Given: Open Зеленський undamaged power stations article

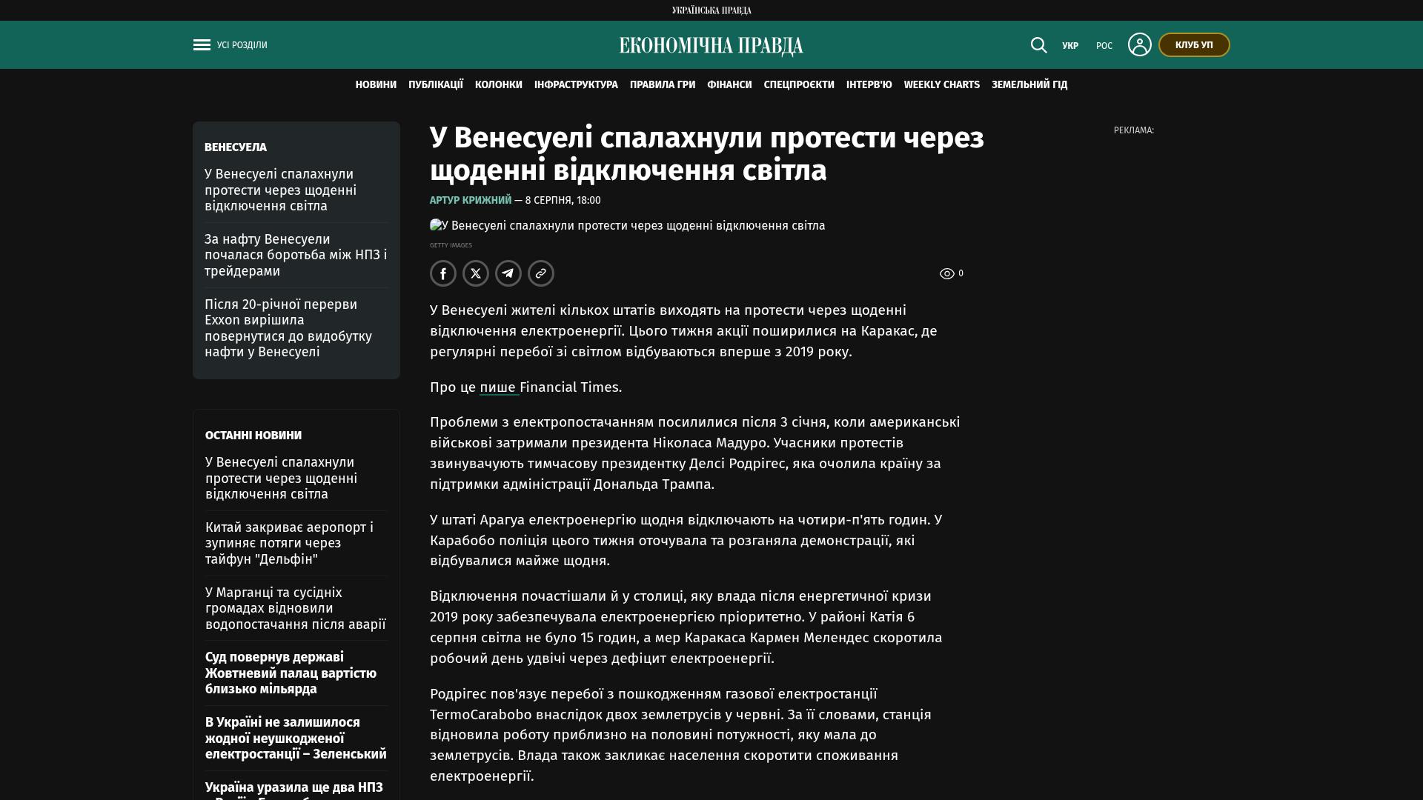Looking at the screenshot, I should pyautogui.click(x=296, y=739).
